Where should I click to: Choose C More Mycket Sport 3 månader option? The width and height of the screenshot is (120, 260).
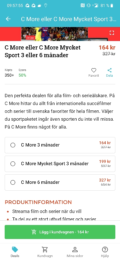click(60, 164)
